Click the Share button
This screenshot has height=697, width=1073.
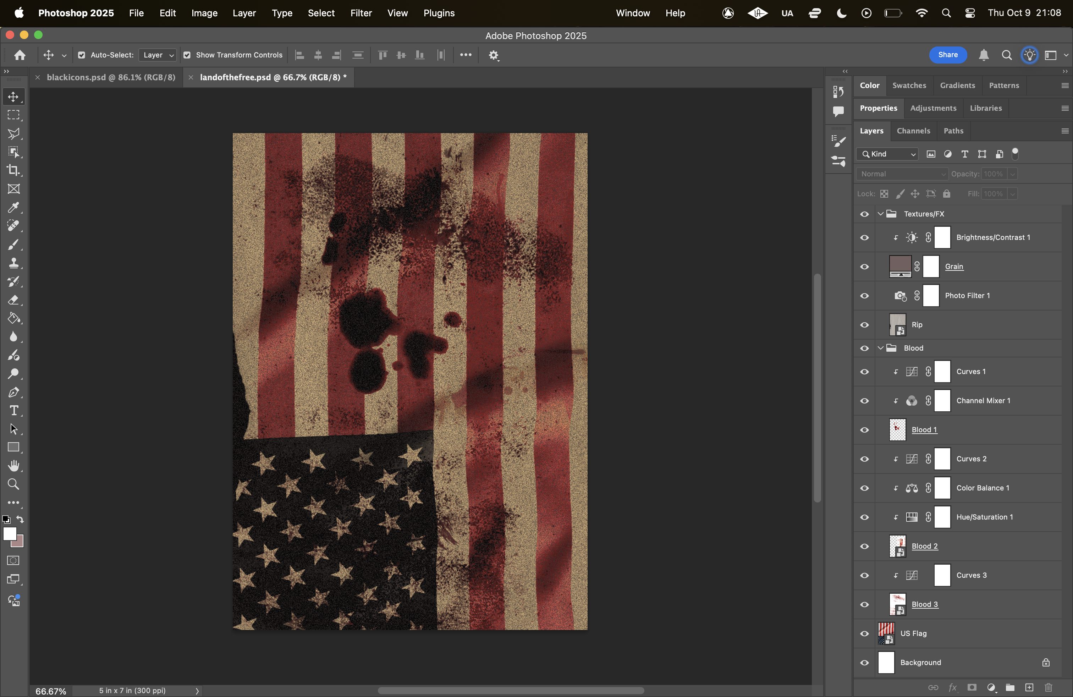coord(947,55)
